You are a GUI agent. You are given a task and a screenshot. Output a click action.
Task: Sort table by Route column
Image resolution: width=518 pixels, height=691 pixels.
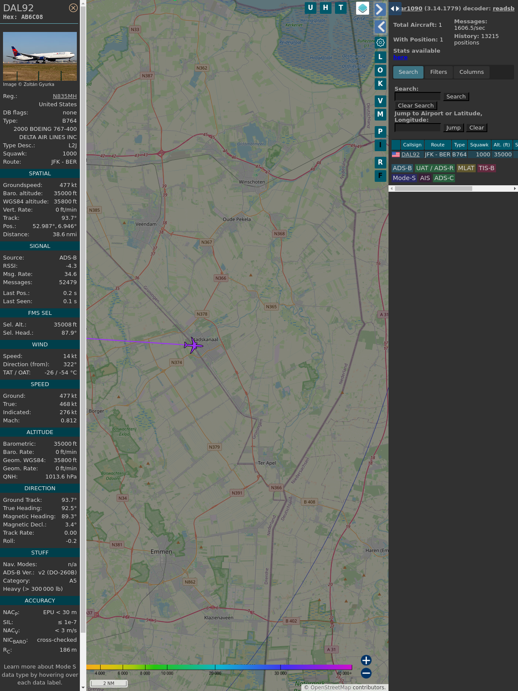pos(438,145)
